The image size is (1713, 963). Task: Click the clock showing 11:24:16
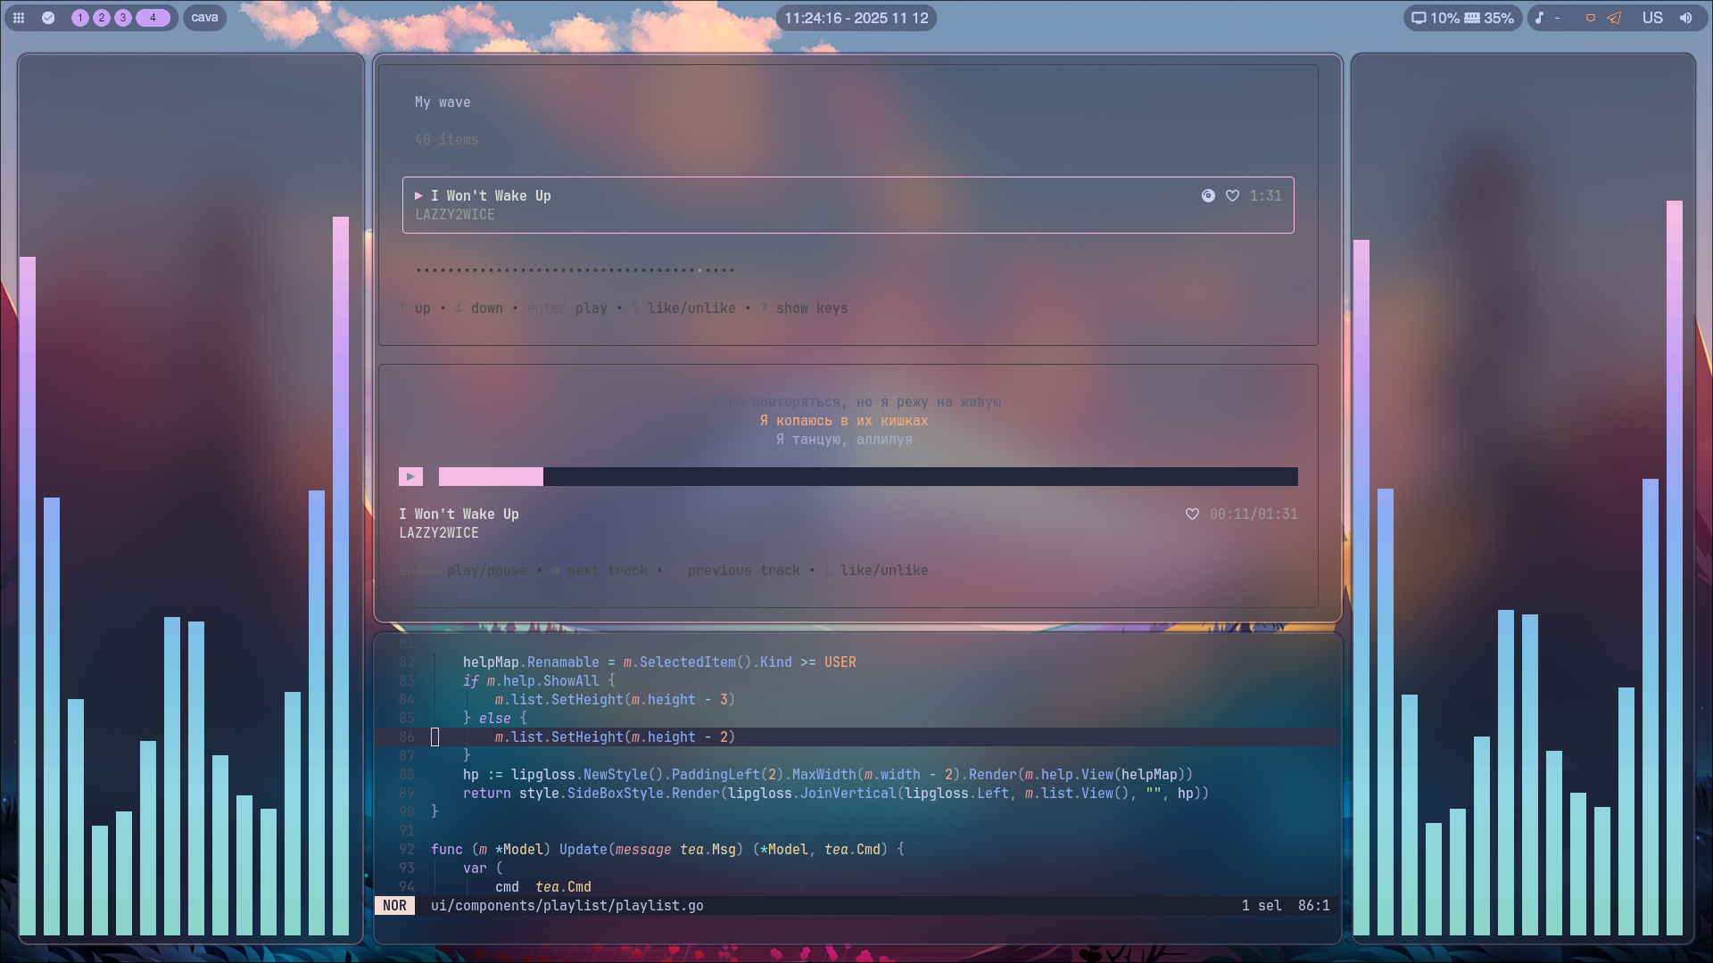856,18
